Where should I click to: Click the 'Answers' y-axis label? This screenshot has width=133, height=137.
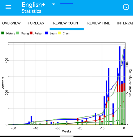pos(3,83)
